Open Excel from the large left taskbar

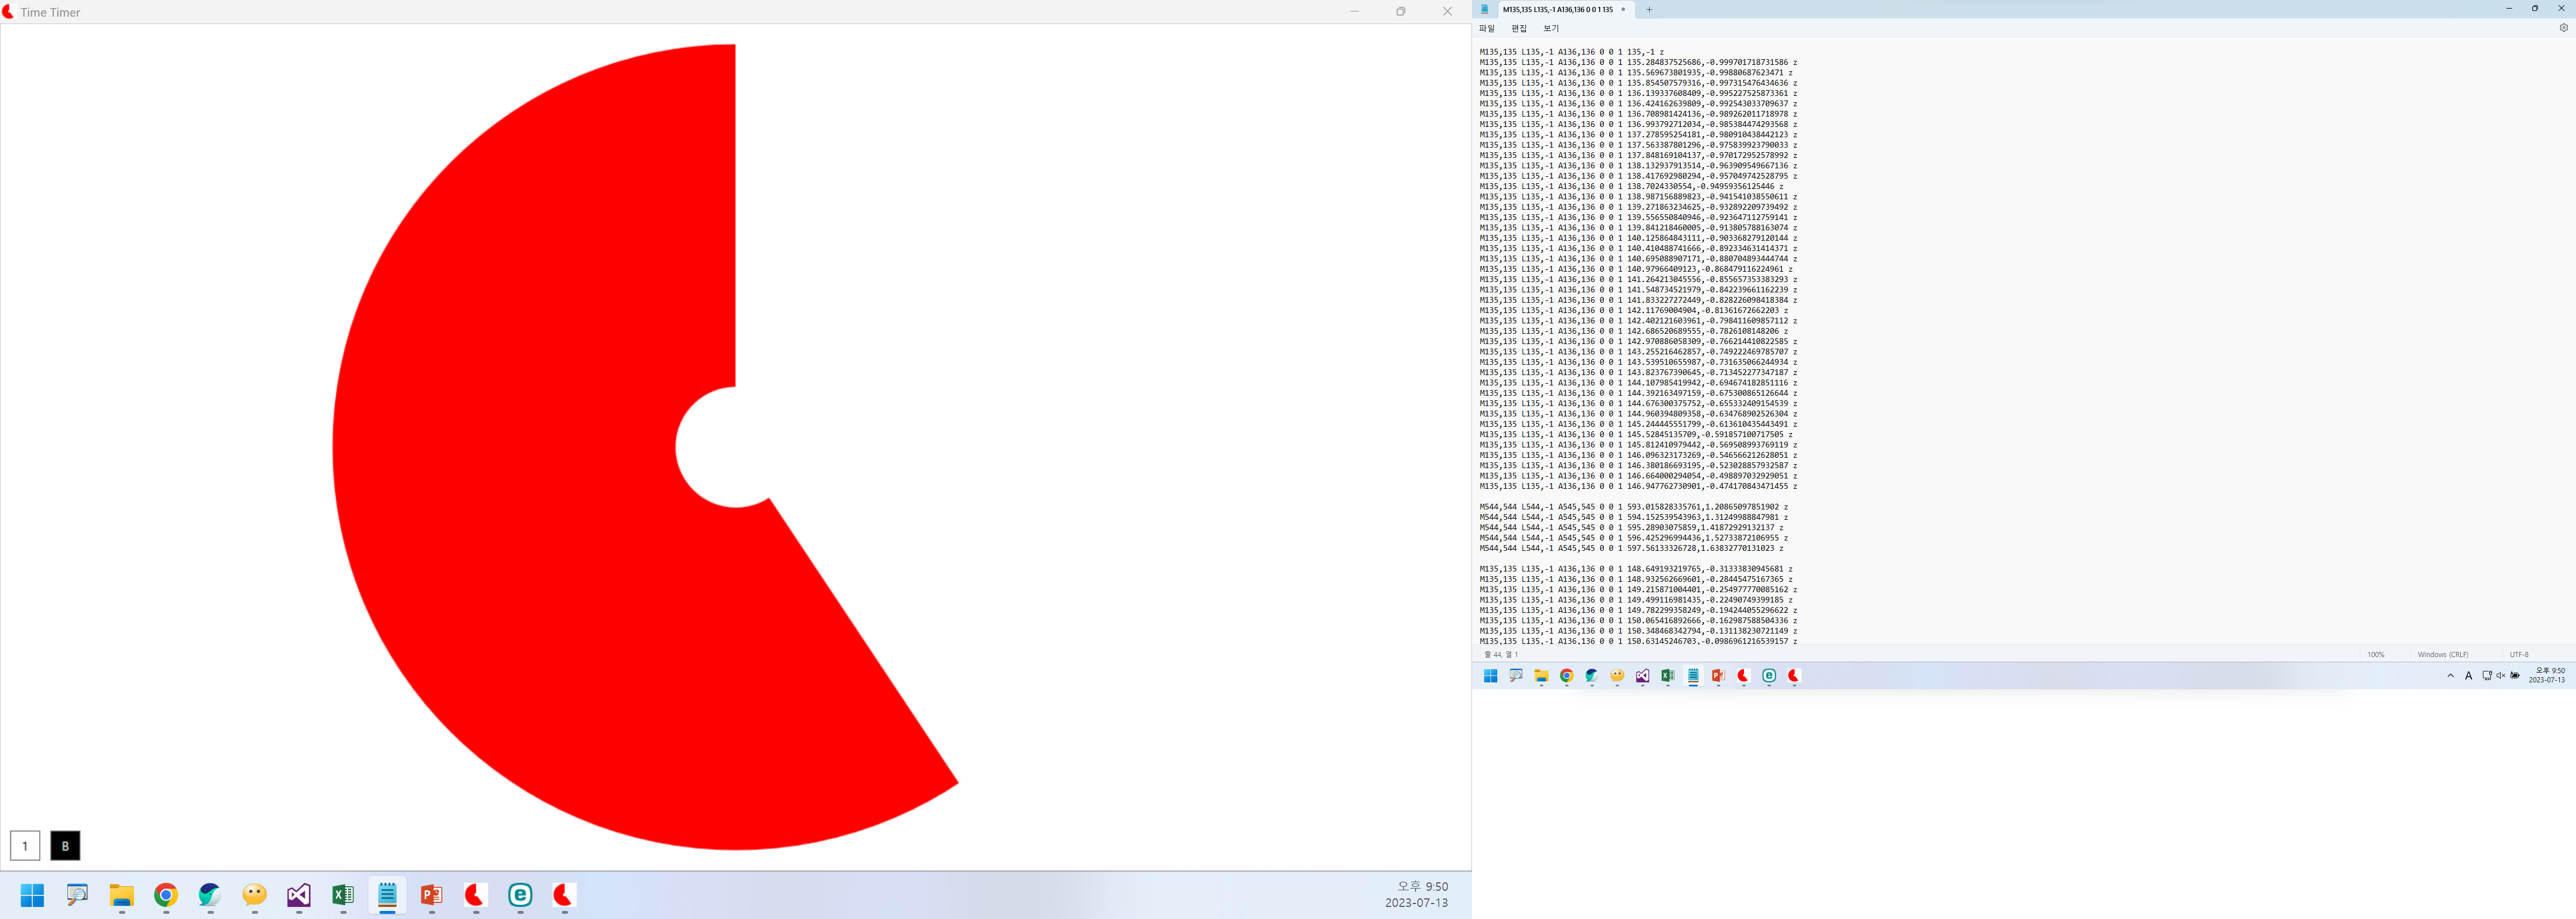[x=343, y=895]
